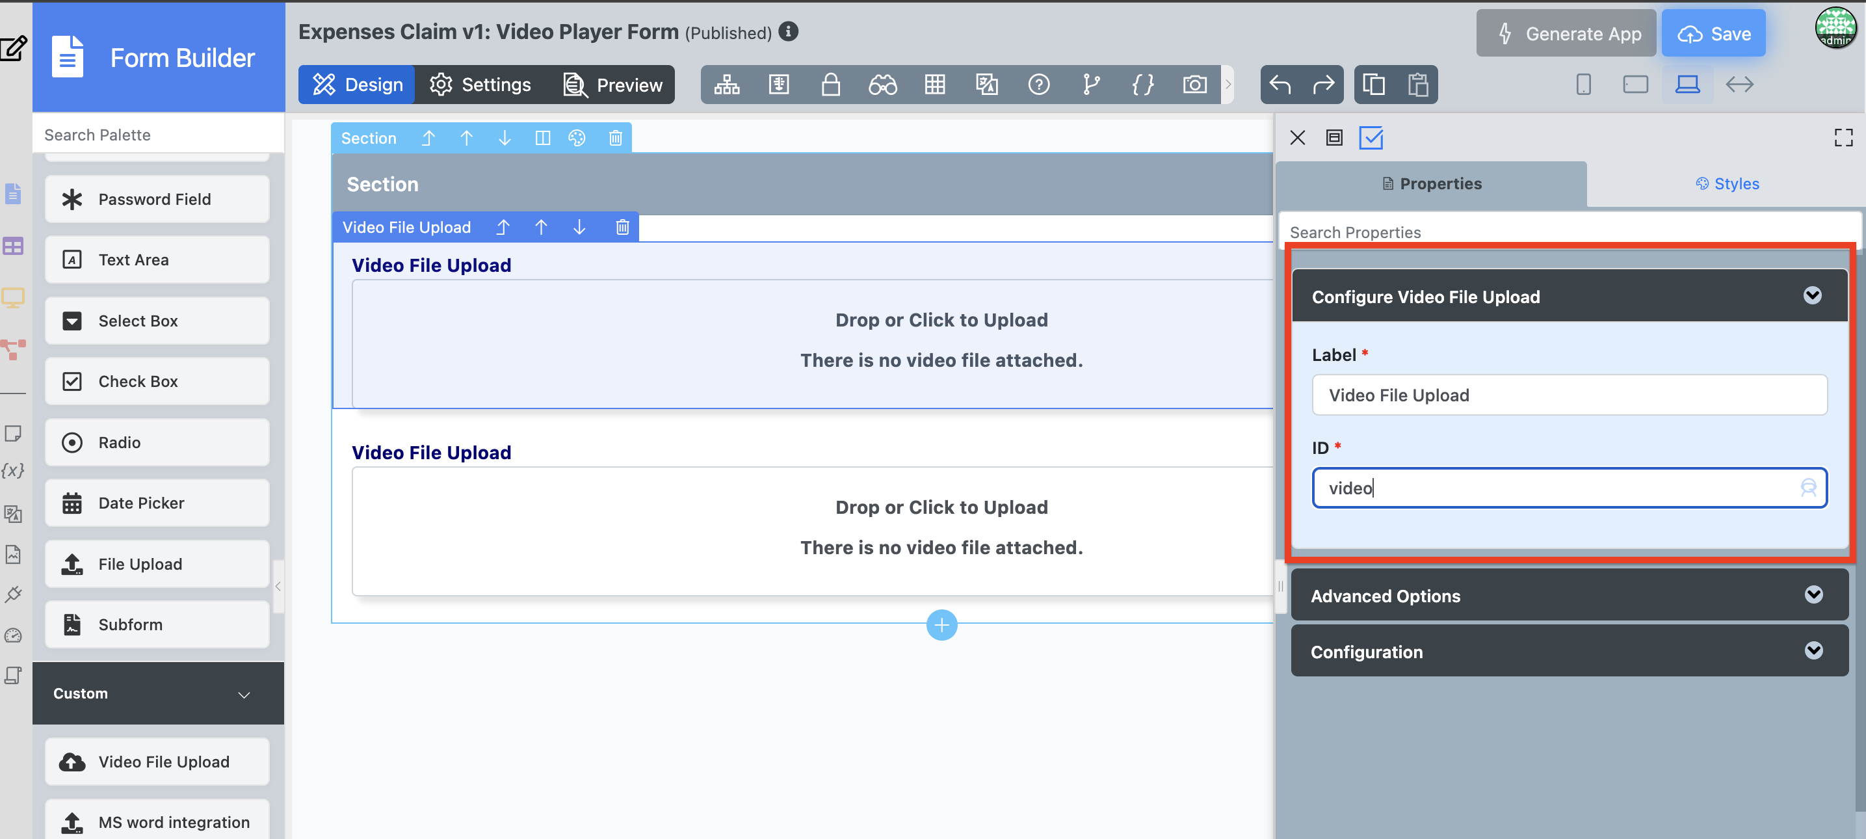1866x839 pixels.
Task: Switch to tablet preview size
Action: pyautogui.click(x=1635, y=85)
